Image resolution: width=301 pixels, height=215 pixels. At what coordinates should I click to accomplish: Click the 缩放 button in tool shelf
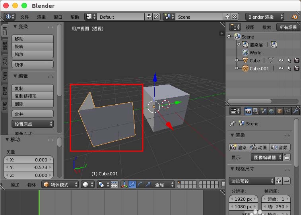coord(33,54)
